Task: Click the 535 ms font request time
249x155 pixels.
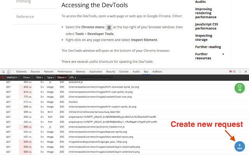Action: (26, 122)
